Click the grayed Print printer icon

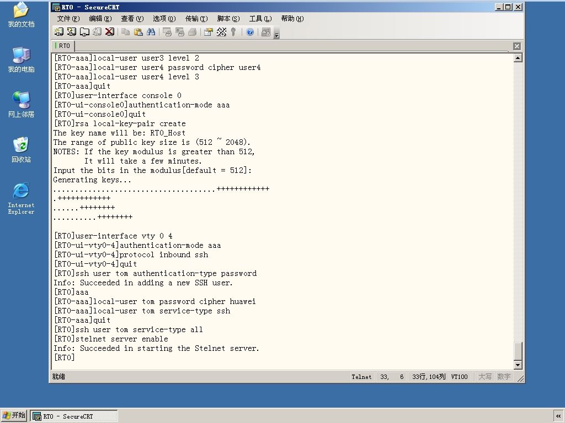pyautogui.click(x=193, y=32)
